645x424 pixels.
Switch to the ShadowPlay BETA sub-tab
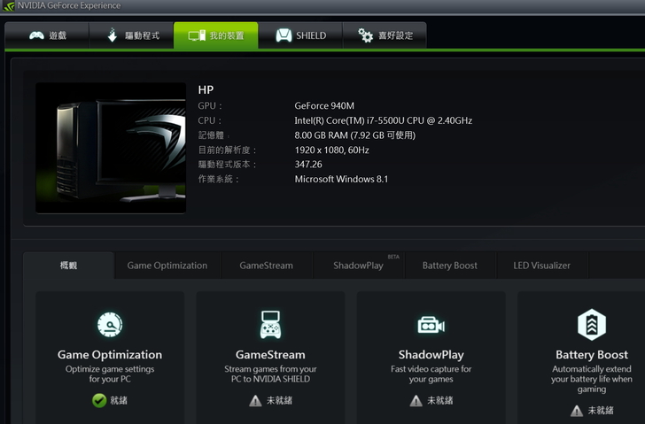coord(358,266)
